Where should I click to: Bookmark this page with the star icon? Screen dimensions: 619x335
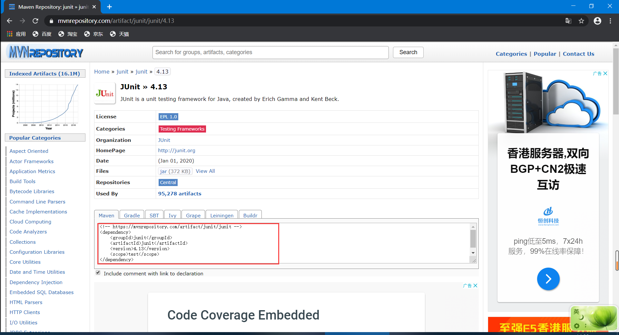581,21
